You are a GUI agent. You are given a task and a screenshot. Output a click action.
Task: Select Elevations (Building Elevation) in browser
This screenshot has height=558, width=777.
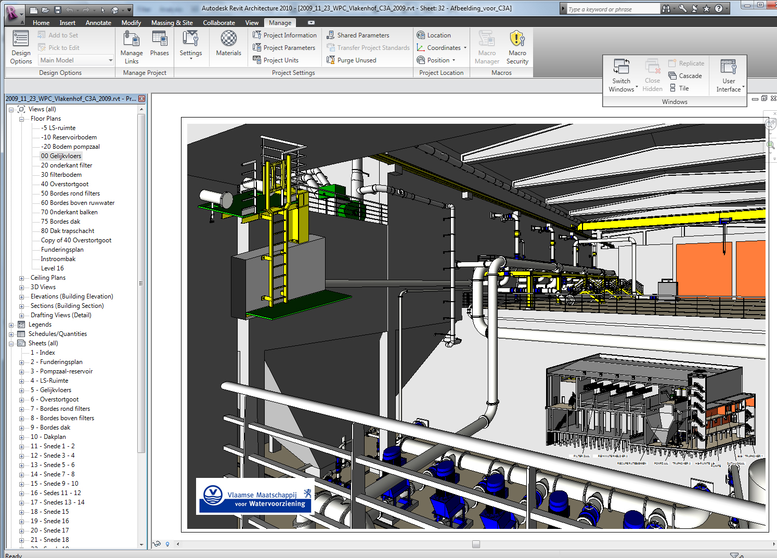(72, 296)
